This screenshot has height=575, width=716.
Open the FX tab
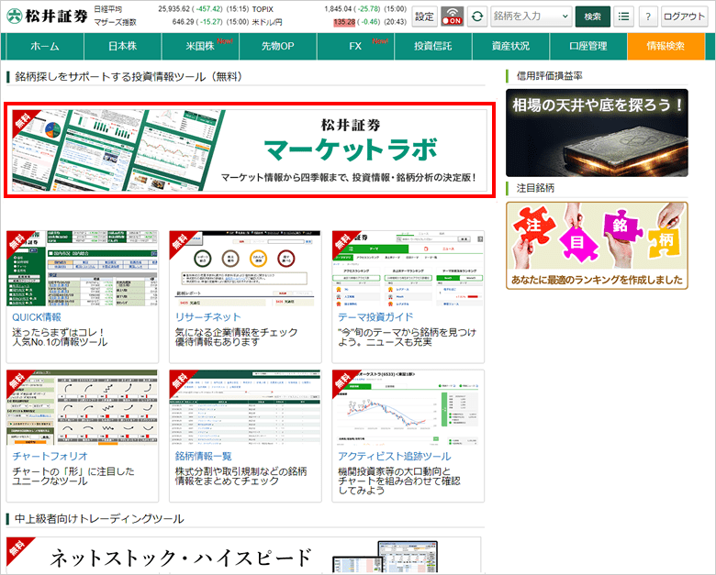pos(355,46)
